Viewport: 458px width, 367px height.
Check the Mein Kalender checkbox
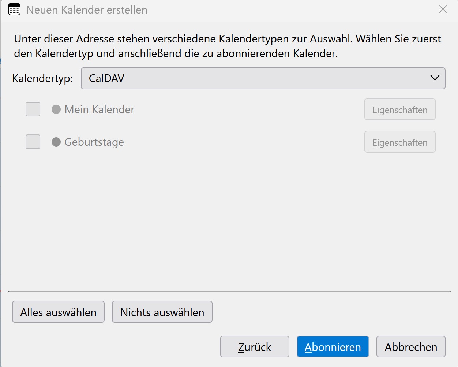tap(33, 109)
